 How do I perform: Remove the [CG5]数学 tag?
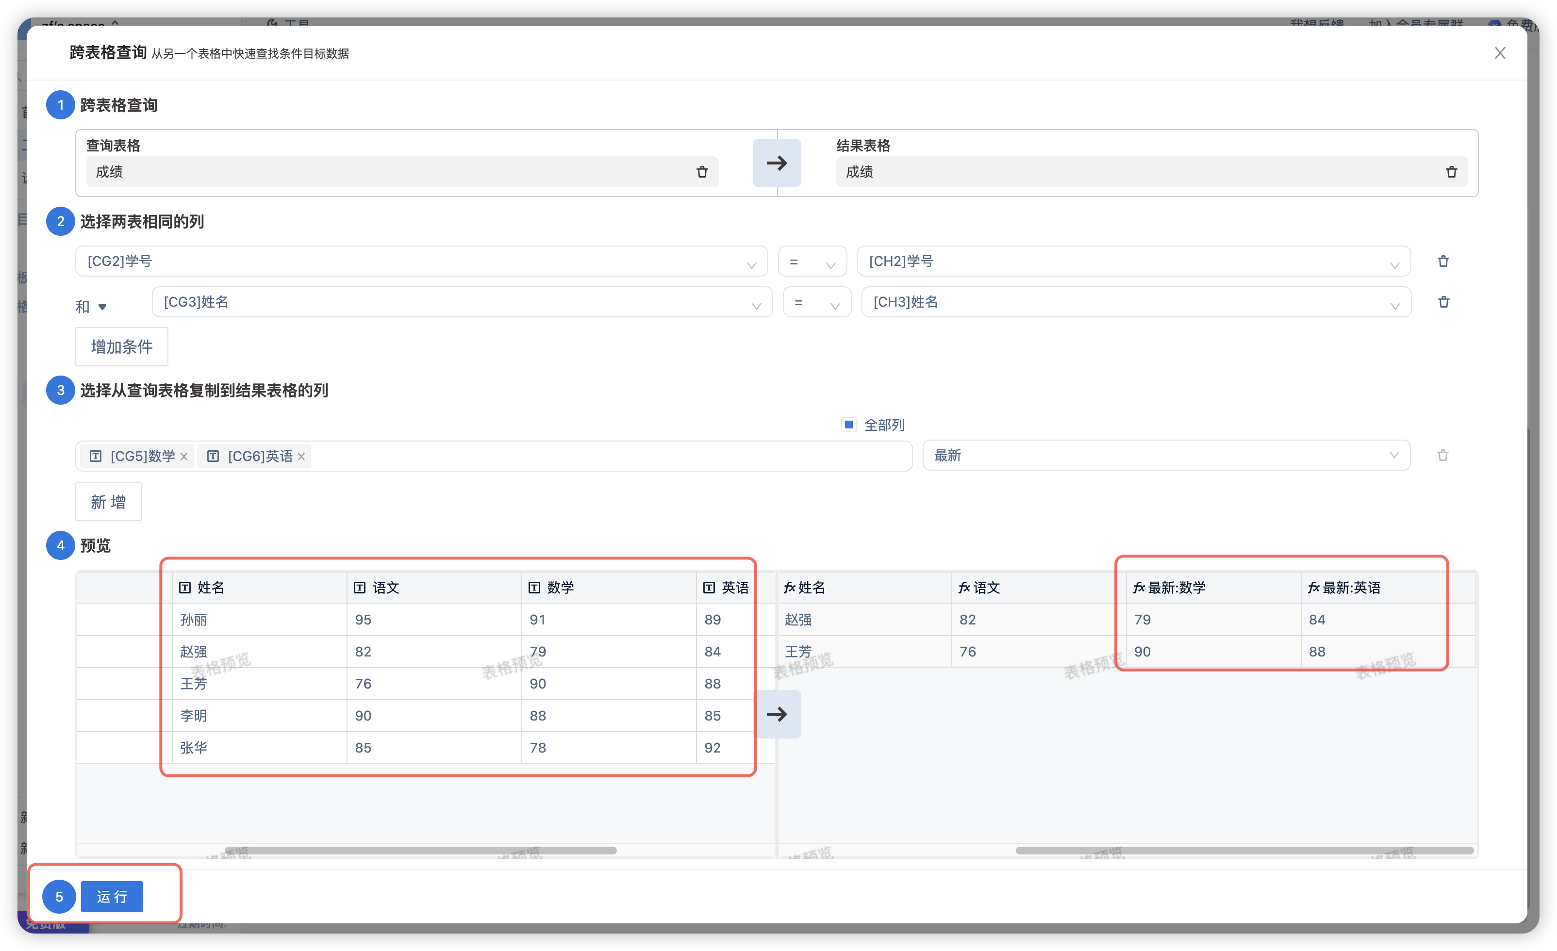(184, 456)
